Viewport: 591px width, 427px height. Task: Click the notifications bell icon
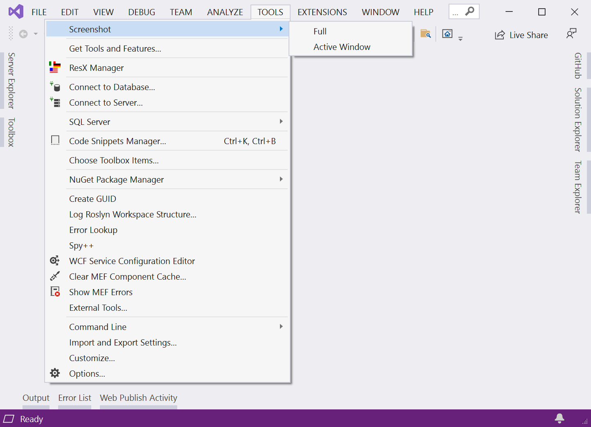coord(559,418)
